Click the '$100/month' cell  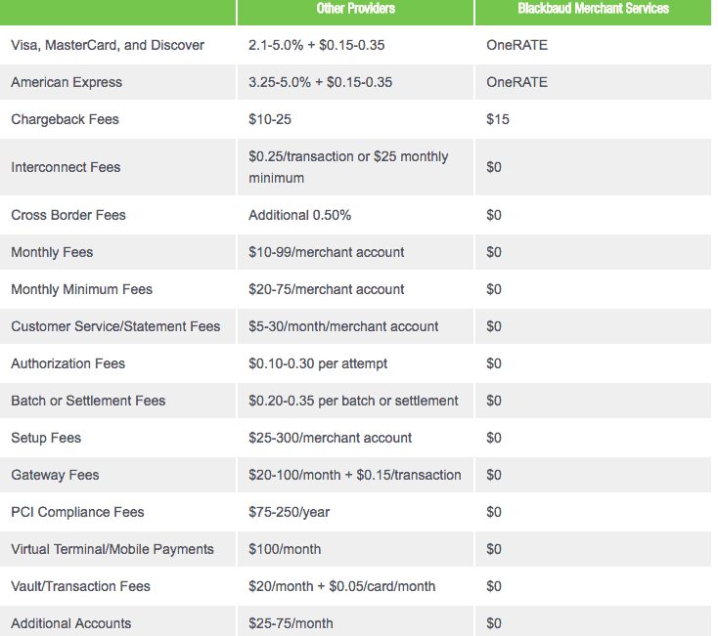285,549
